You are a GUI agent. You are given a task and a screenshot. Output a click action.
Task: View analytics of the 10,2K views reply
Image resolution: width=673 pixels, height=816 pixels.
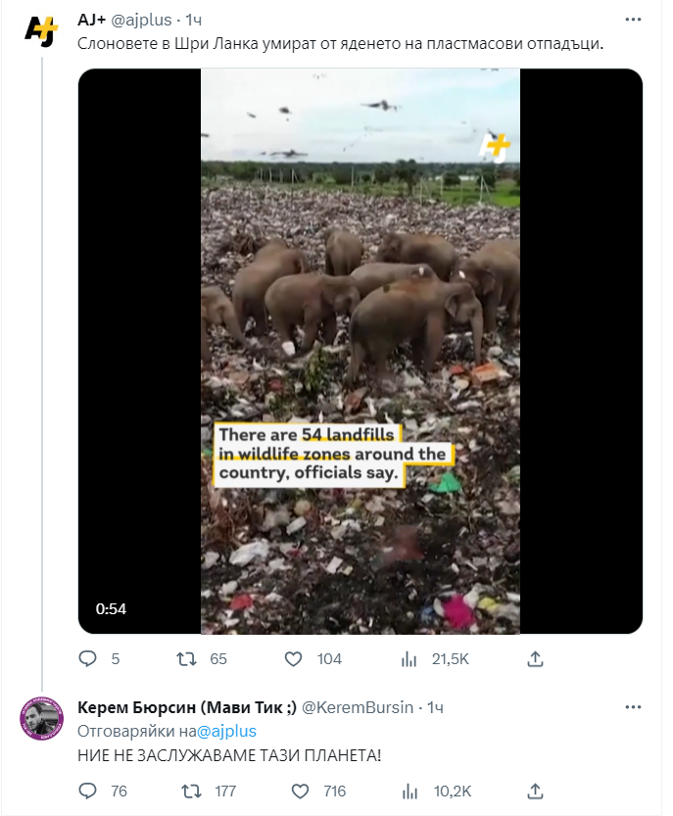point(410,791)
